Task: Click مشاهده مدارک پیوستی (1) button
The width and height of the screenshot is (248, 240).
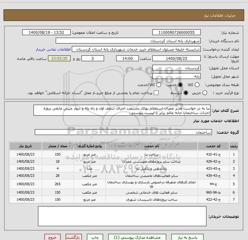Action: (137, 237)
